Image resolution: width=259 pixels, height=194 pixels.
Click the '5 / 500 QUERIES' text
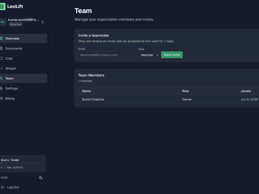12,168
